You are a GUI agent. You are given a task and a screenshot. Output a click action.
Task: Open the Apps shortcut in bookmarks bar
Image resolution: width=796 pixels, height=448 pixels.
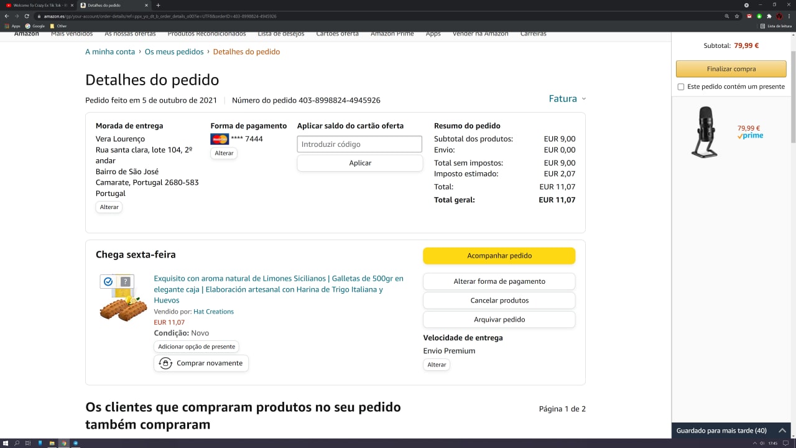pyautogui.click(x=12, y=26)
